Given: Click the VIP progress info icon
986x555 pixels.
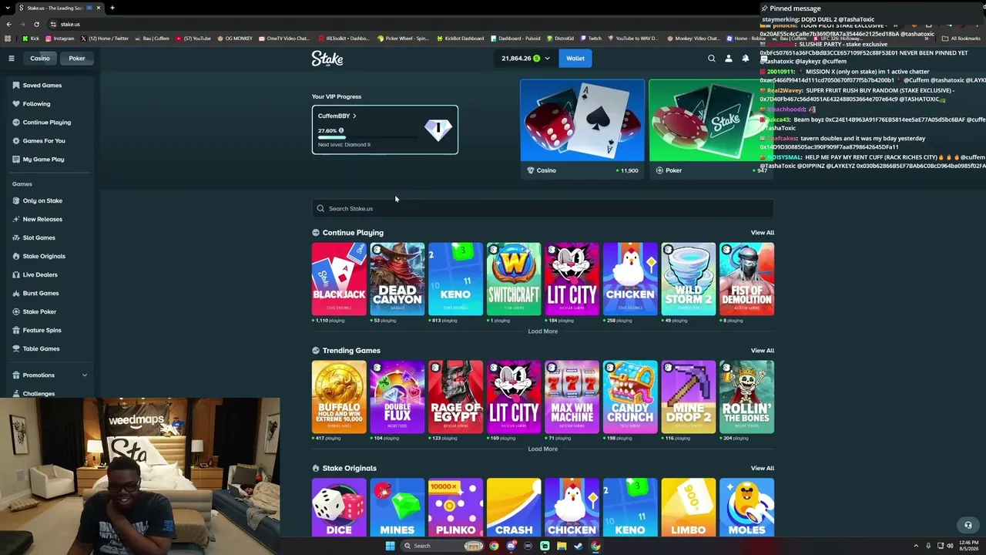Looking at the screenshot, I should pos(341,131).
